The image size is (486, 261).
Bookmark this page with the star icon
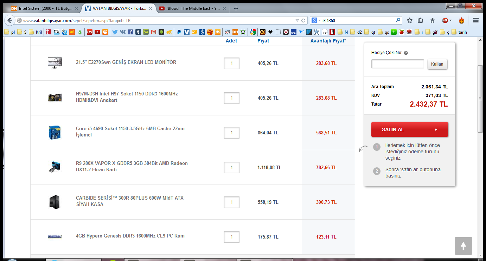410,20
